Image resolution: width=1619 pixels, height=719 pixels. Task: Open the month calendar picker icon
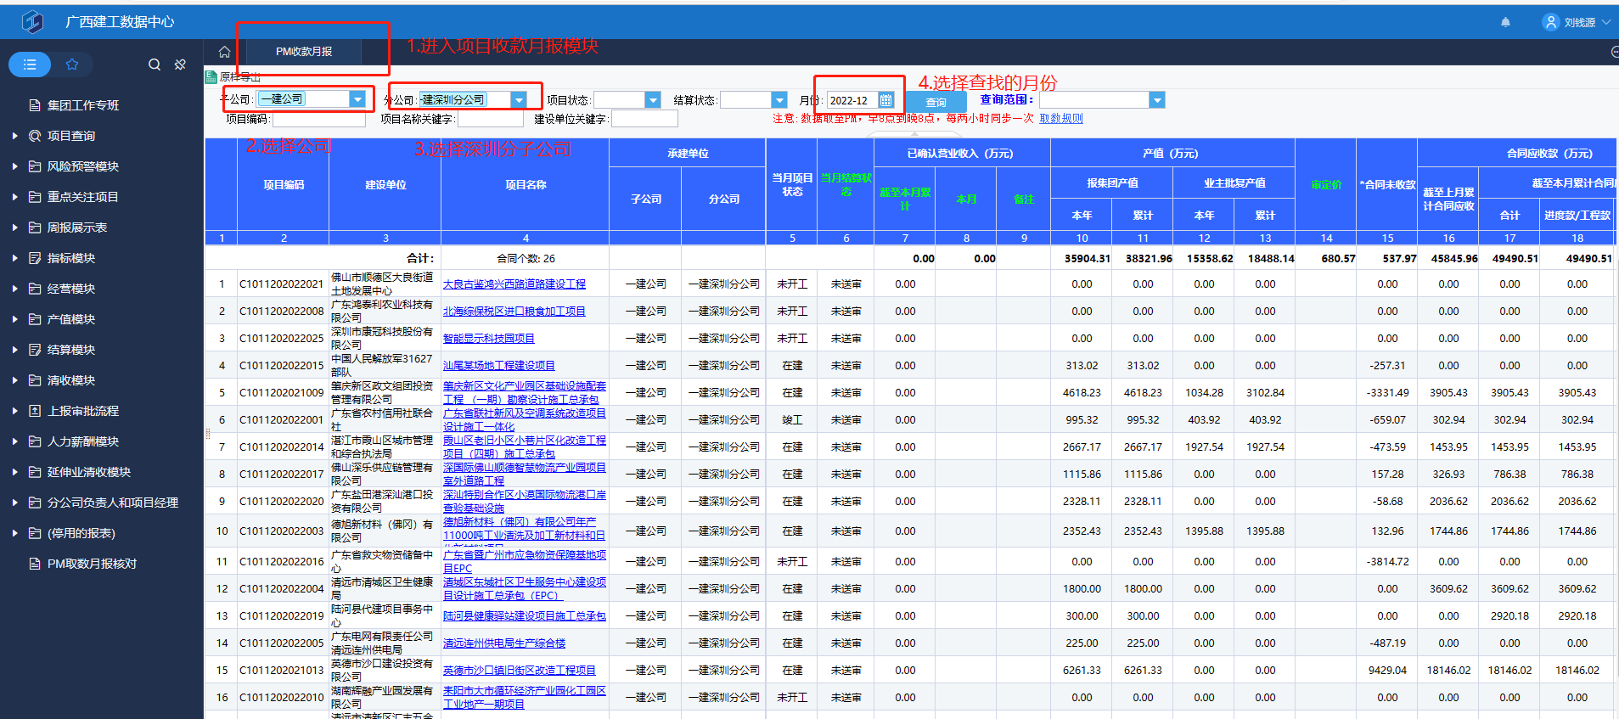[885, 100]
